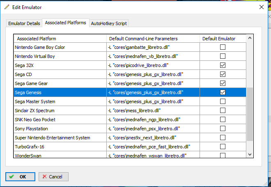Uncheck default emulator for Sega Game Gear
271x187 pixels.
tap(223, 83)
